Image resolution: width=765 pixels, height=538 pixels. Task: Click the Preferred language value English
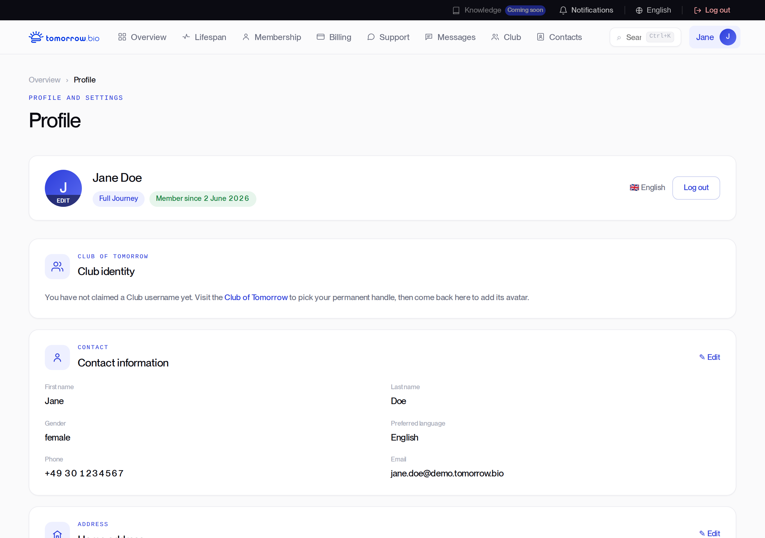tap(405, 438)
